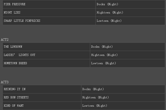Select the PIER PRESSURE quest cell

point(49,4)
